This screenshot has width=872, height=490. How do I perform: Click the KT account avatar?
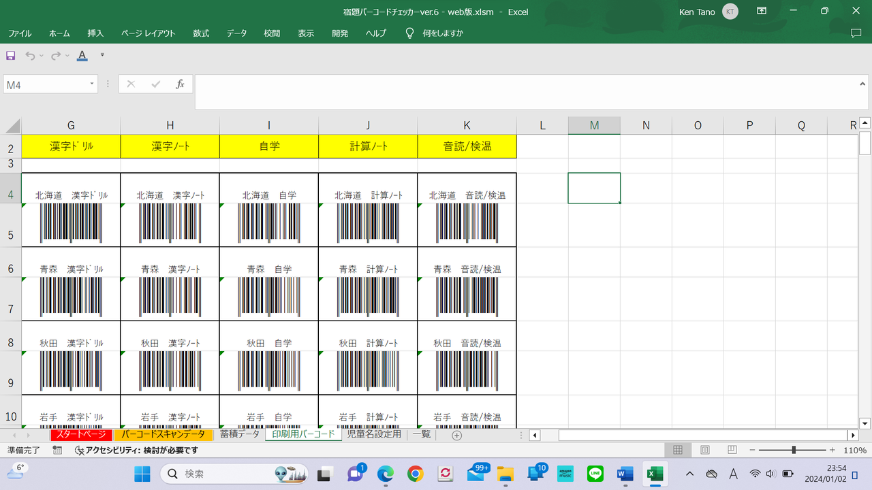coord(730,11)
